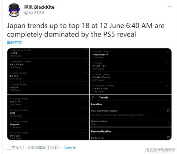The width and height of the screenshot is (177, 154).
Task: Select the GTA5 trending item
Action: click(x=48, y=113)
